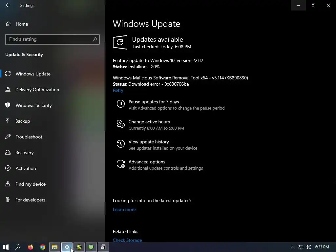Screen dimensions: 336x252
Task: Open the last taskbar app icon
Action: click(103, 247)
